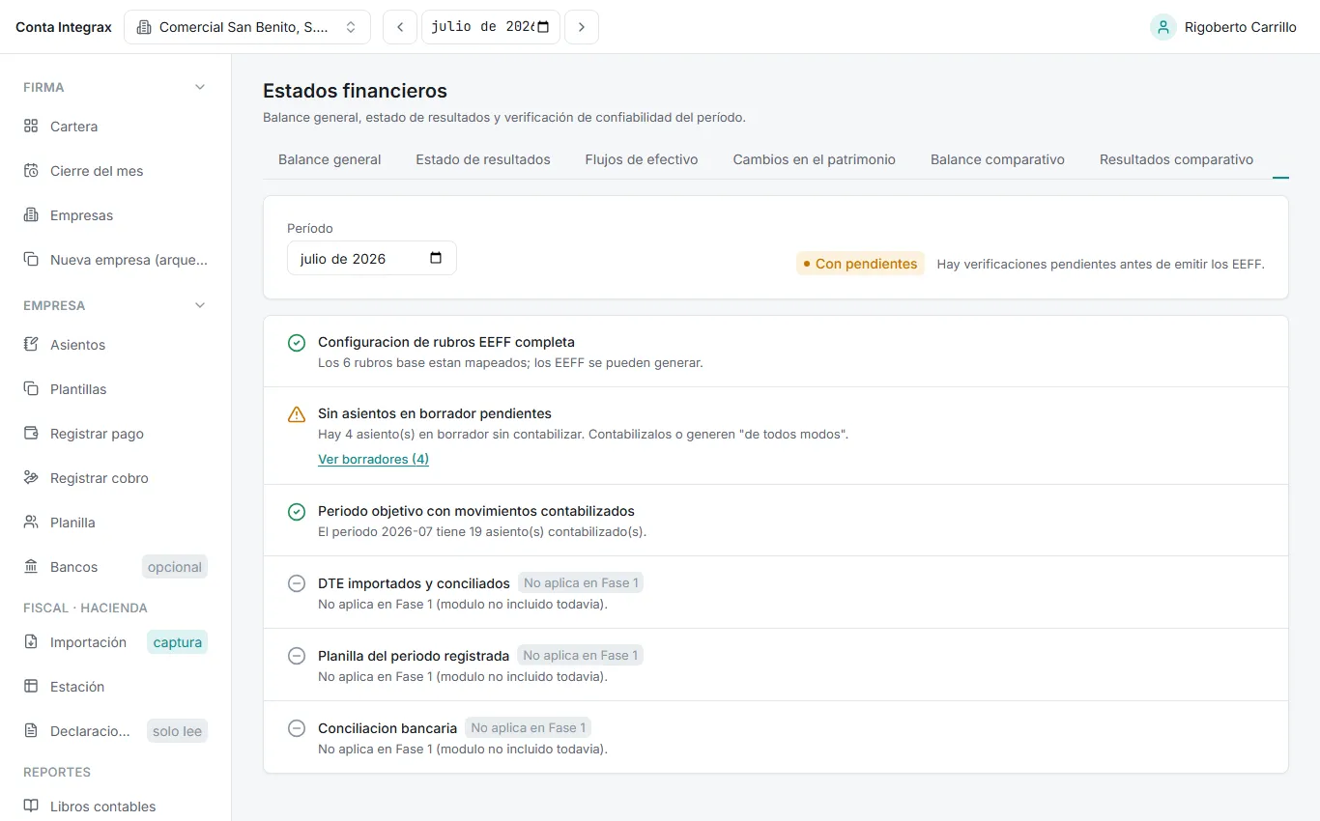This screenshot has height=821, width=1320.
Task: Open calendar picker in Período field
Action: [436, 258]
